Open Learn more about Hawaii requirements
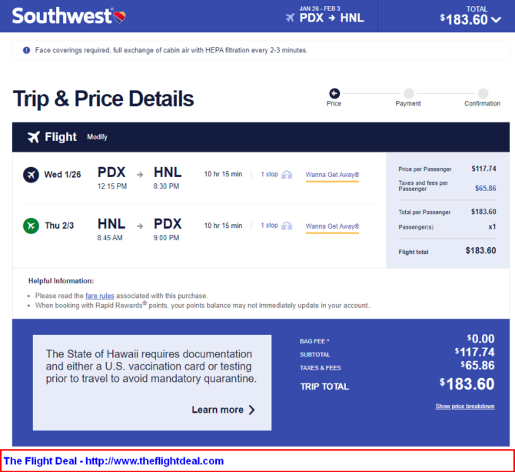Image resolution: width=515 pixels, height=472 pixels. tap(223, 410)
